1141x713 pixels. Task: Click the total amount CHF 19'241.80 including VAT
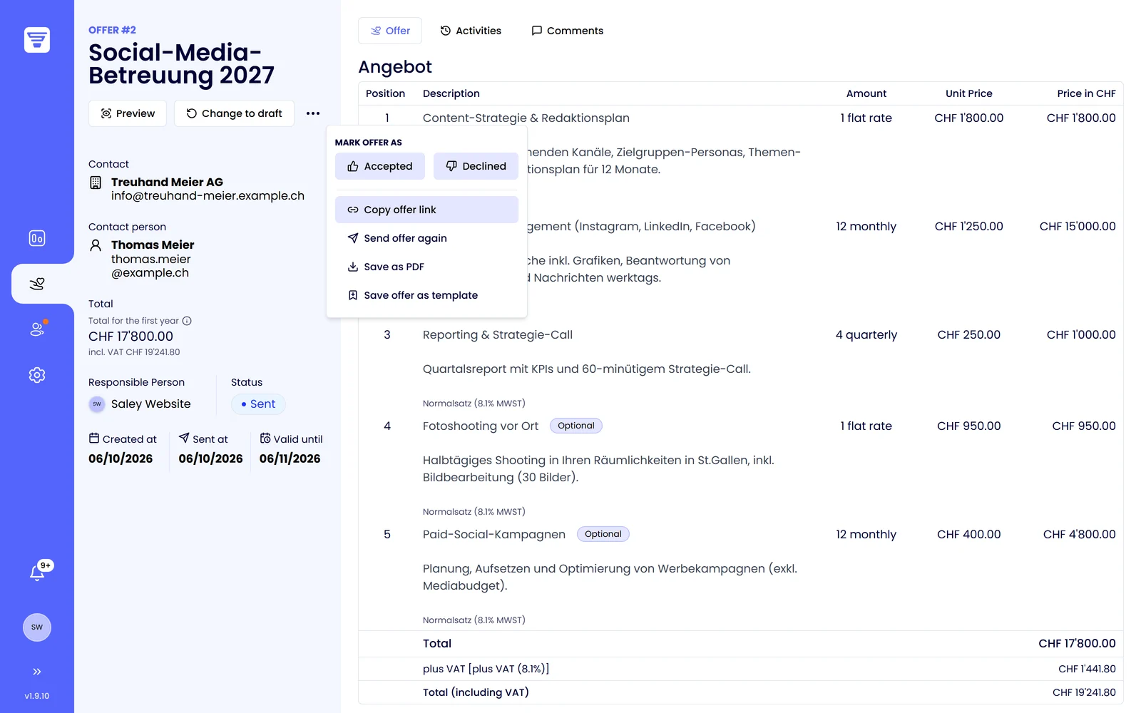pos(1084,692)
